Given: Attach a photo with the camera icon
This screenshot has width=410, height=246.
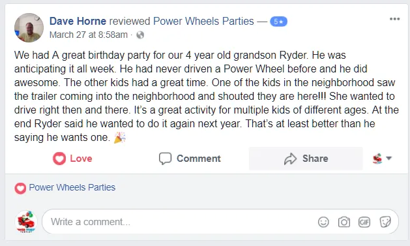Looking at the screenshot, I should tap(344, 223).
